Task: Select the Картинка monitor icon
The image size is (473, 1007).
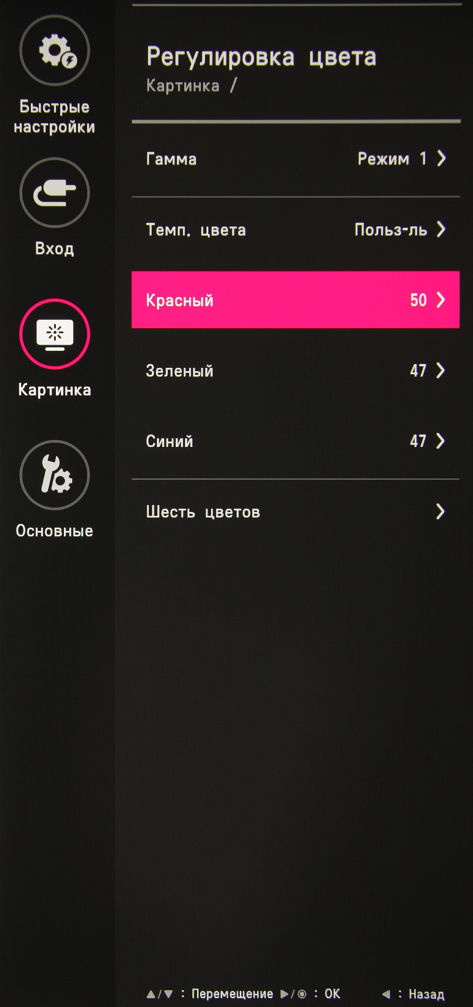Action: pos(54,334)
